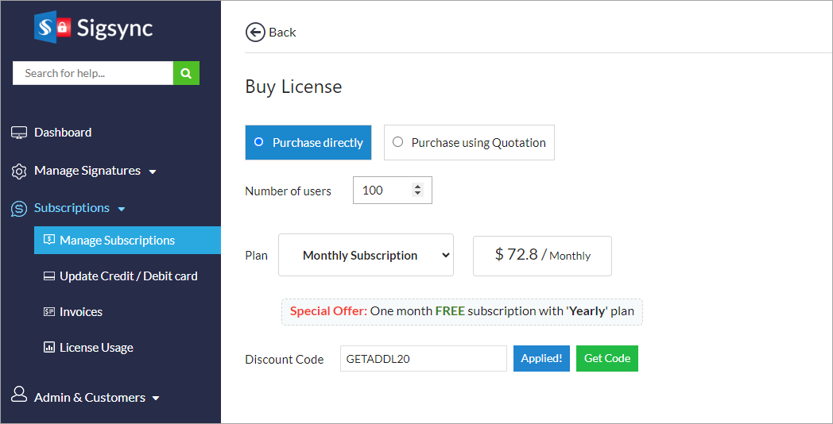The width and height of the screenshot is (833, 424).
Task: Click the Sigsync logo icon
Action: point(52,28)
